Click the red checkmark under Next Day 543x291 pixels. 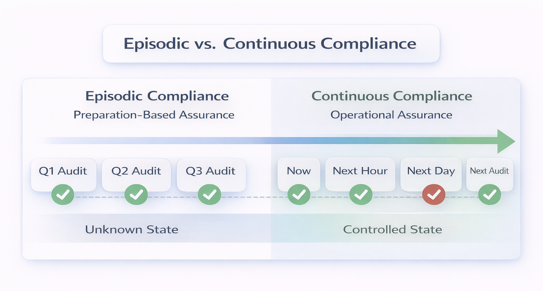pos(434,195)
